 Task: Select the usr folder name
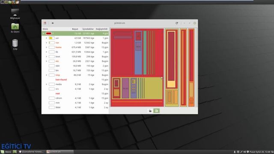(x=57, y=38)
